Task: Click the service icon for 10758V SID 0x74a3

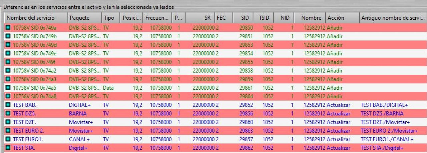Action: click(x=8, y=79)
